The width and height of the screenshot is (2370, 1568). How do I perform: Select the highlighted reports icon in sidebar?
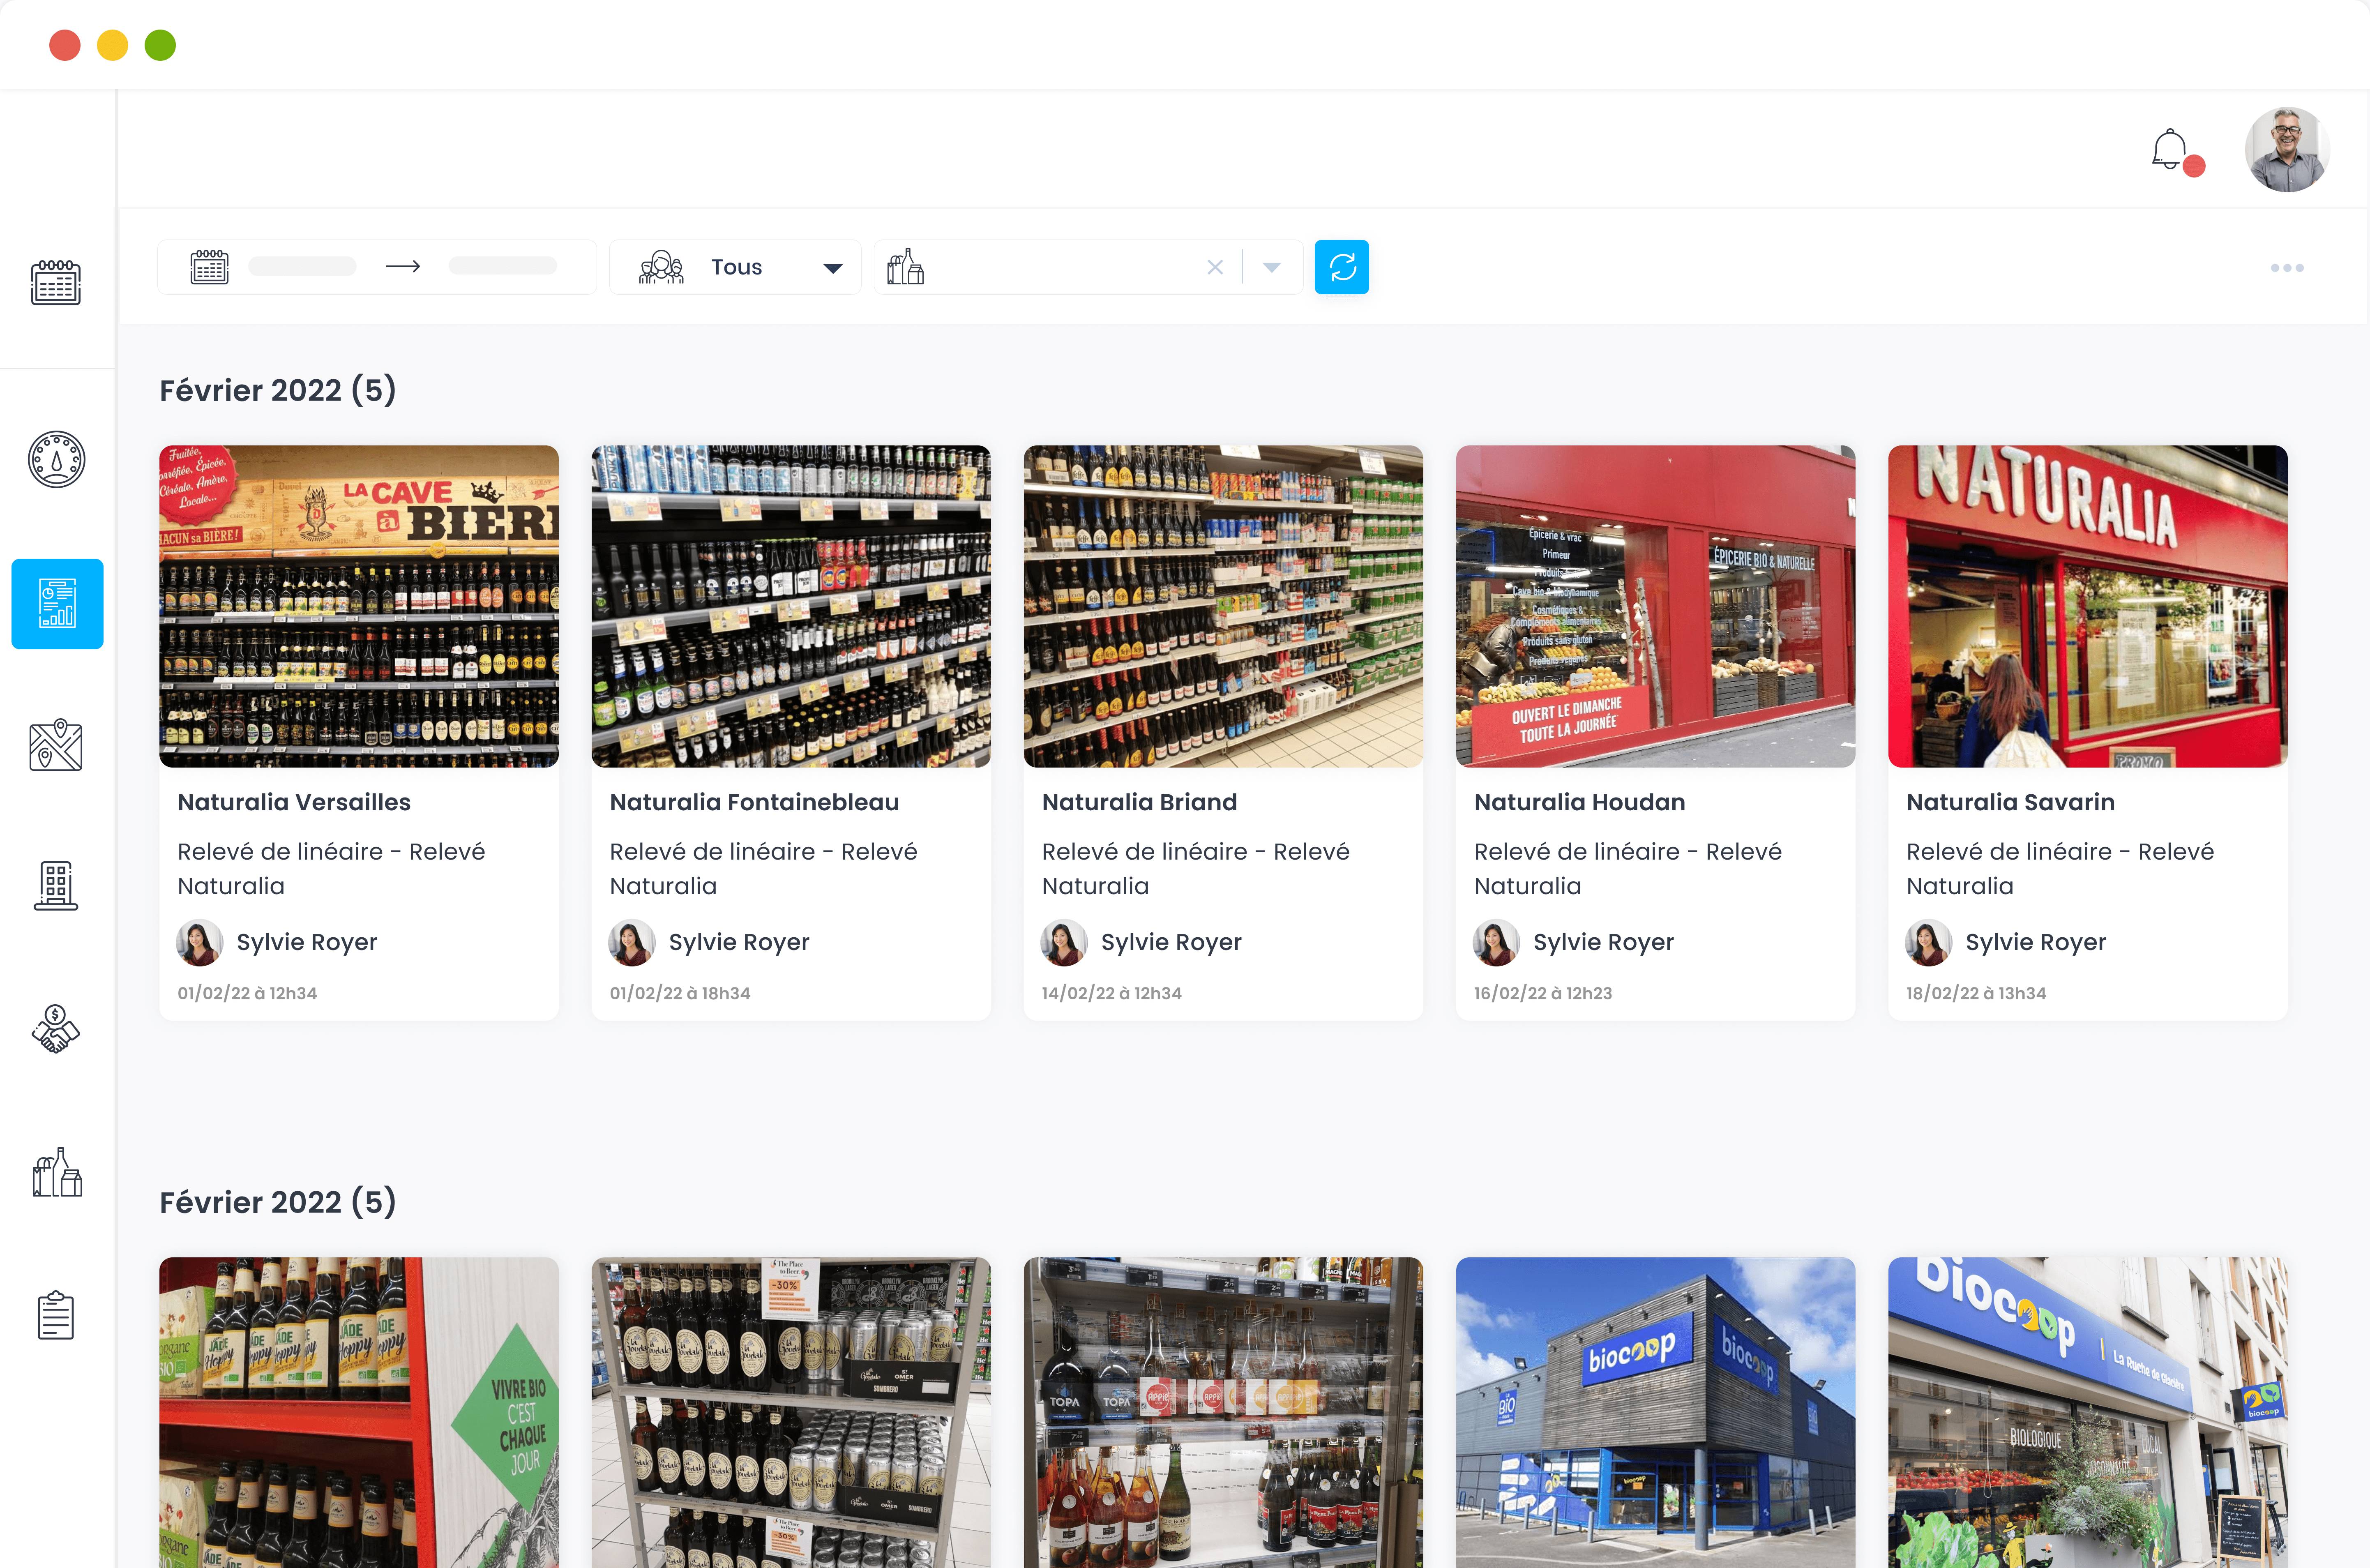[57, 604]
